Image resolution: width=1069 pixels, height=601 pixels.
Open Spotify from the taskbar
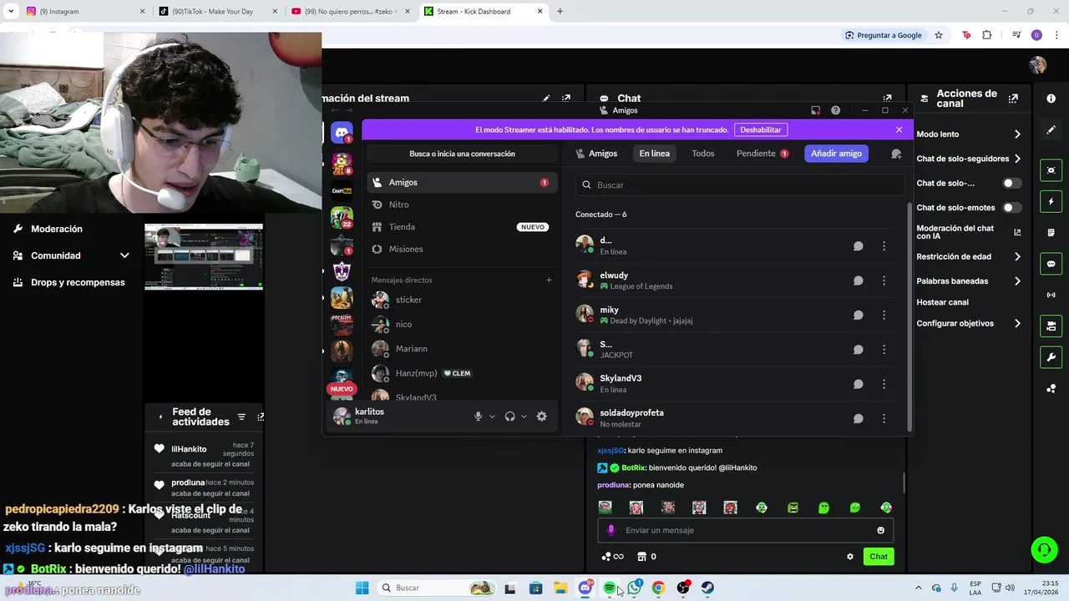609,588
